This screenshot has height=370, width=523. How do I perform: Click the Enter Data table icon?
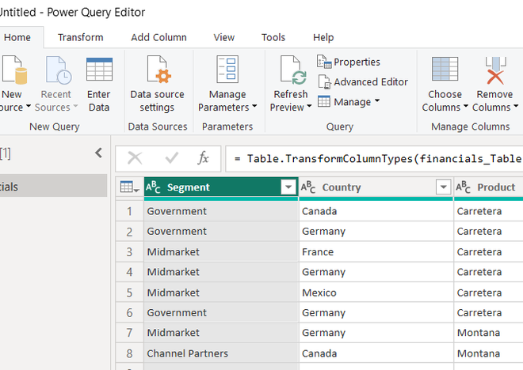99,71
